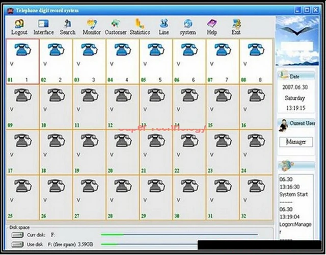The height and width of the screenshot is (255, 326).
Task: Click channel number 19 label
Action: pyautogui.click(x=77, y=171)
